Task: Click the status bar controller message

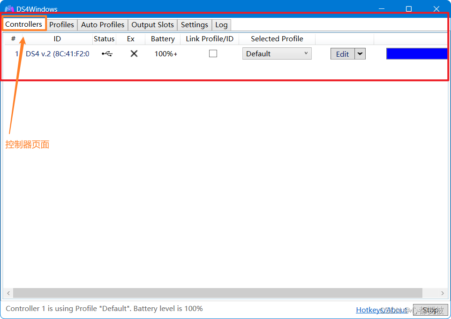Action: [x=104, y=309]
